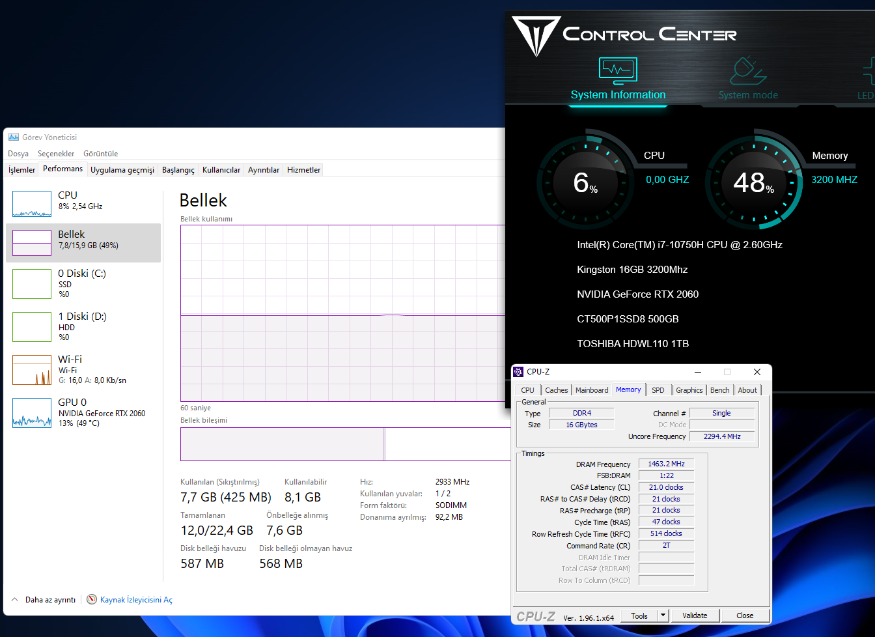Switch to İşlemler tab
Screen dimensions: 875x637
tap(22, 170)
